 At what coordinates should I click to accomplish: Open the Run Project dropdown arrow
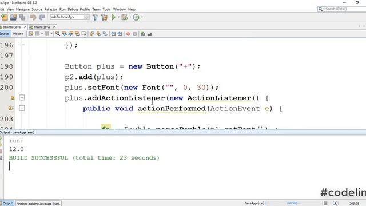118,17
